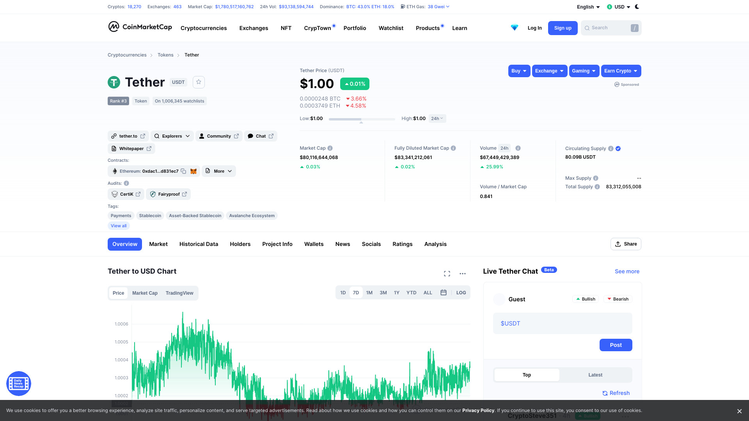Open Exchanges nav menu

pyautogui.click(x=254, y=28)
